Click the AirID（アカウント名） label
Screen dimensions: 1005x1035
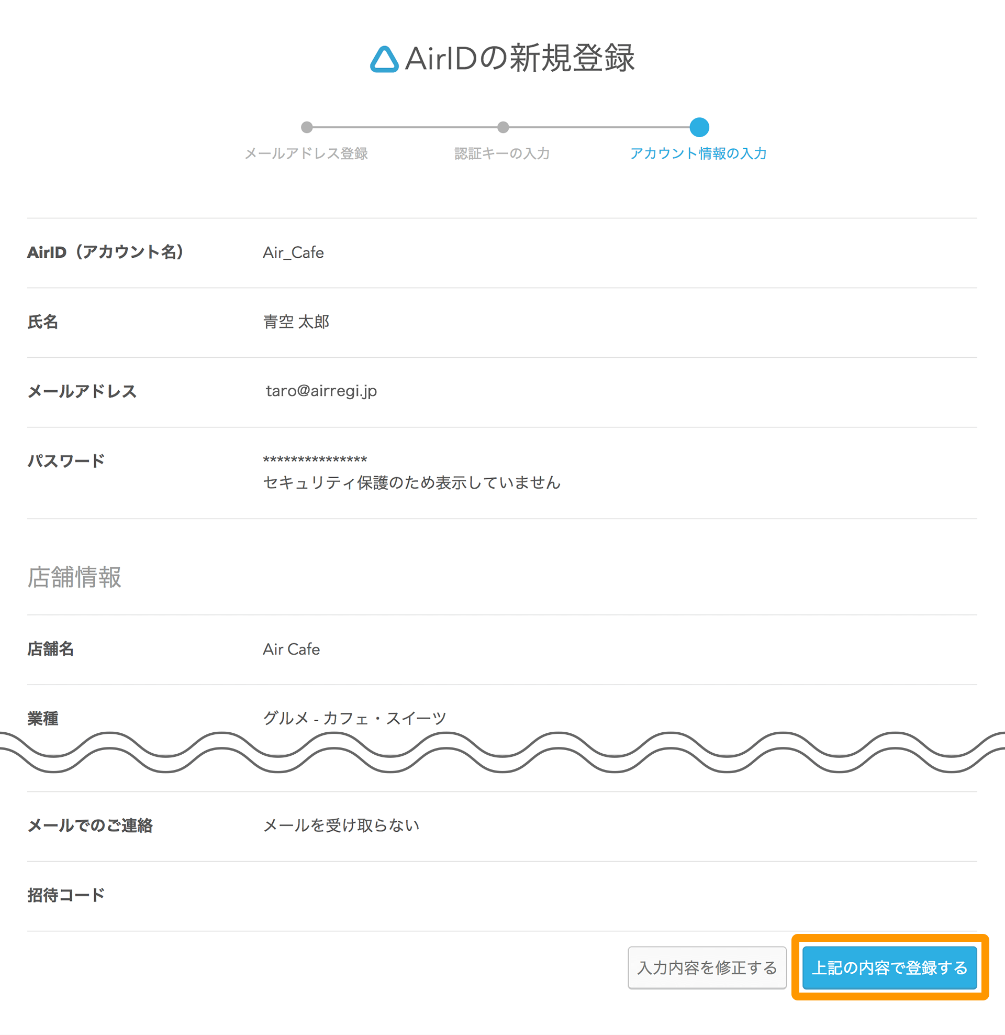(106, 252)
